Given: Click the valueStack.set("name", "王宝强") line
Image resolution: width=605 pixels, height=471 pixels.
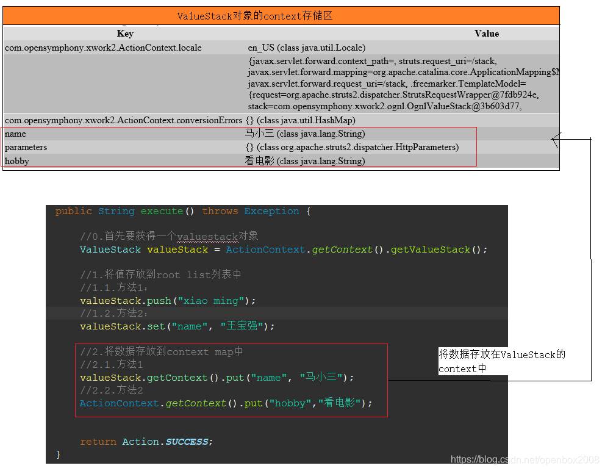Looking at the screenshot, I should coord(177,326).
